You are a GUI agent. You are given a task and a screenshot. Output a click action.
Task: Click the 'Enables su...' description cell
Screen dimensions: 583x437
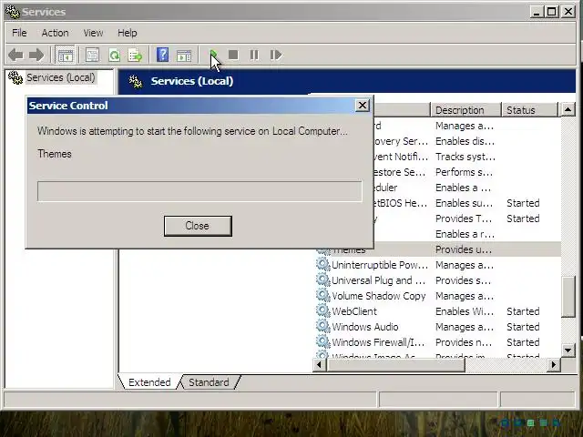click(x=464, y=203)
